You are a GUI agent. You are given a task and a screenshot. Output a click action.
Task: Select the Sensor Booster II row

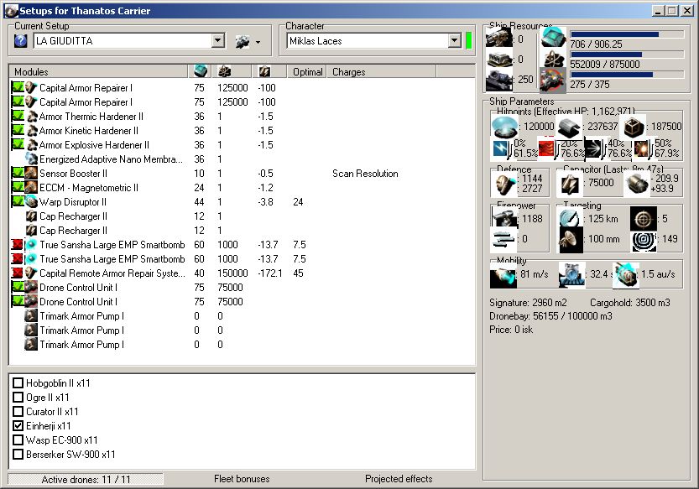pyautogui.click(x=242, y=174)
